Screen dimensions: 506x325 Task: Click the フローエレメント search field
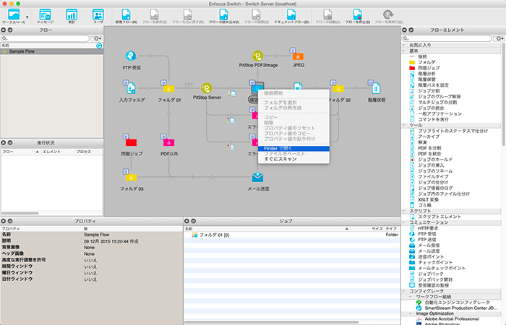pos(447,38)
